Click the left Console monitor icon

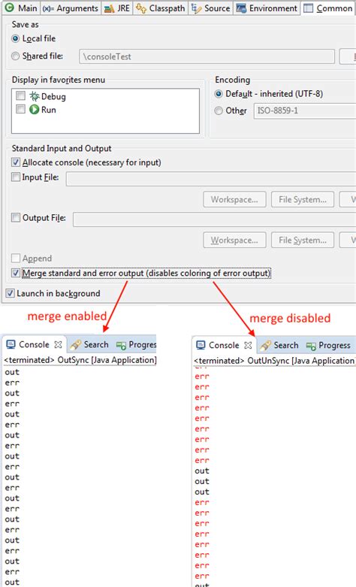click(x=11, y=344)
